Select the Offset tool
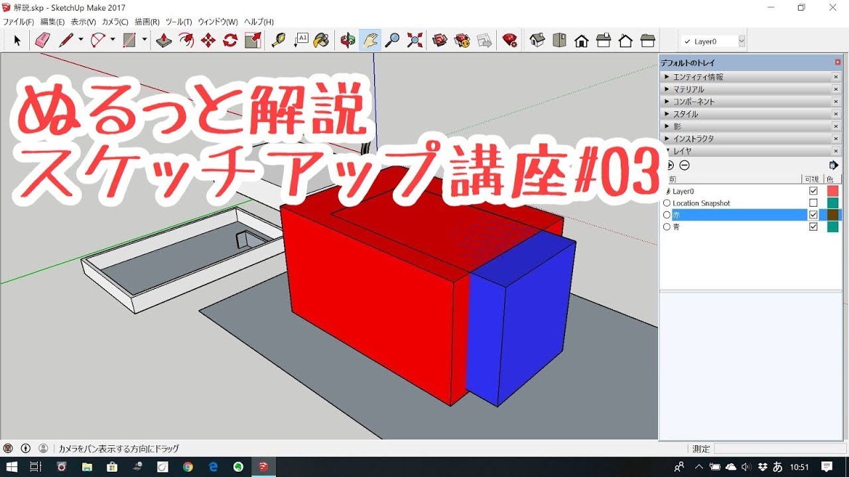Screen dimensions: 849x477 click(x=186, y=41)
